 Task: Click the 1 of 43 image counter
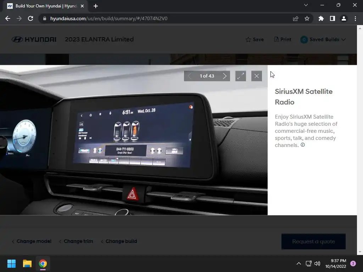point(207,76)
